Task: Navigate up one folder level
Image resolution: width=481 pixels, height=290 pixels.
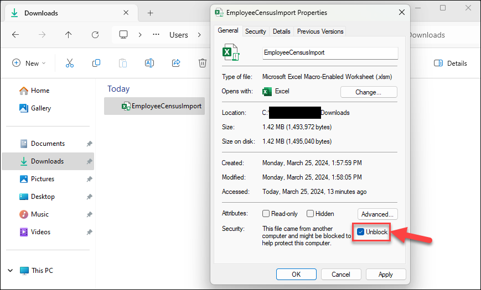Action: point(69,35)
